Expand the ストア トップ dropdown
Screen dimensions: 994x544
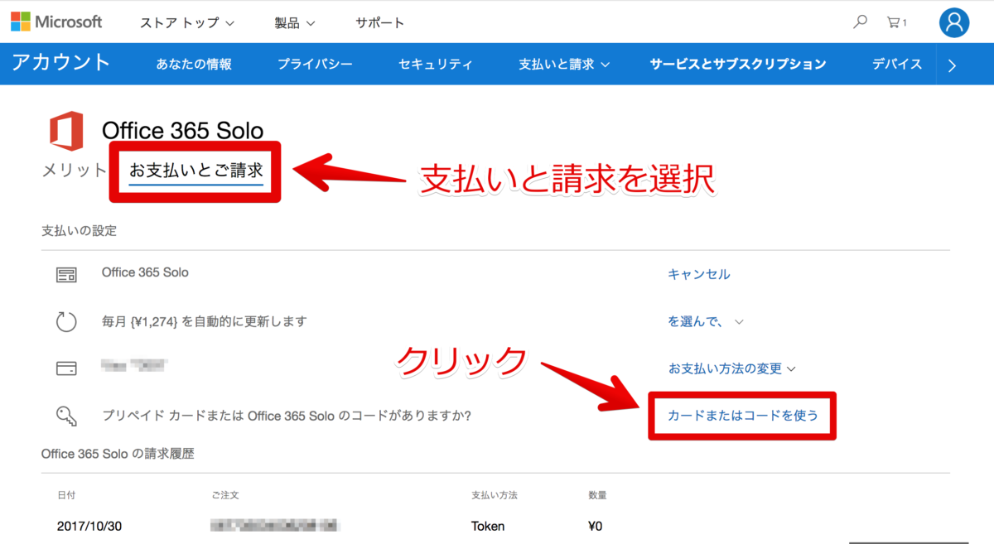point(187,22)
